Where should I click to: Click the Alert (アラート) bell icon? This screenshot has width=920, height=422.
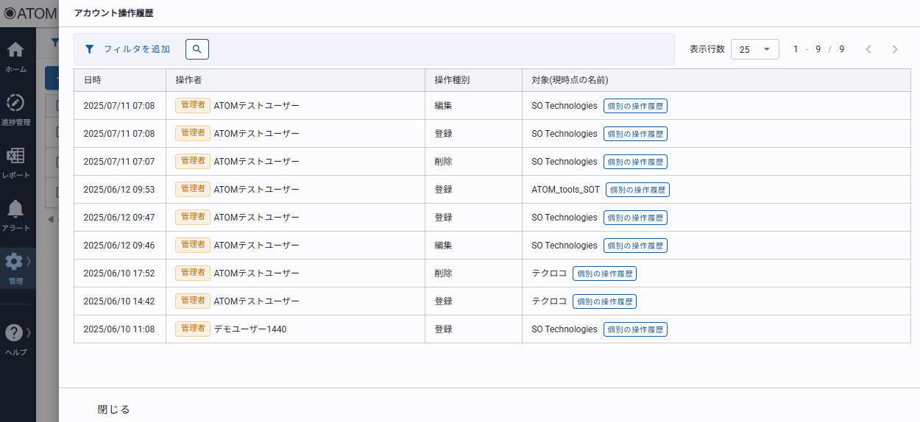15,210
